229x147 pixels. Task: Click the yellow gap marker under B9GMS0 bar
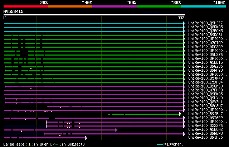31,88
